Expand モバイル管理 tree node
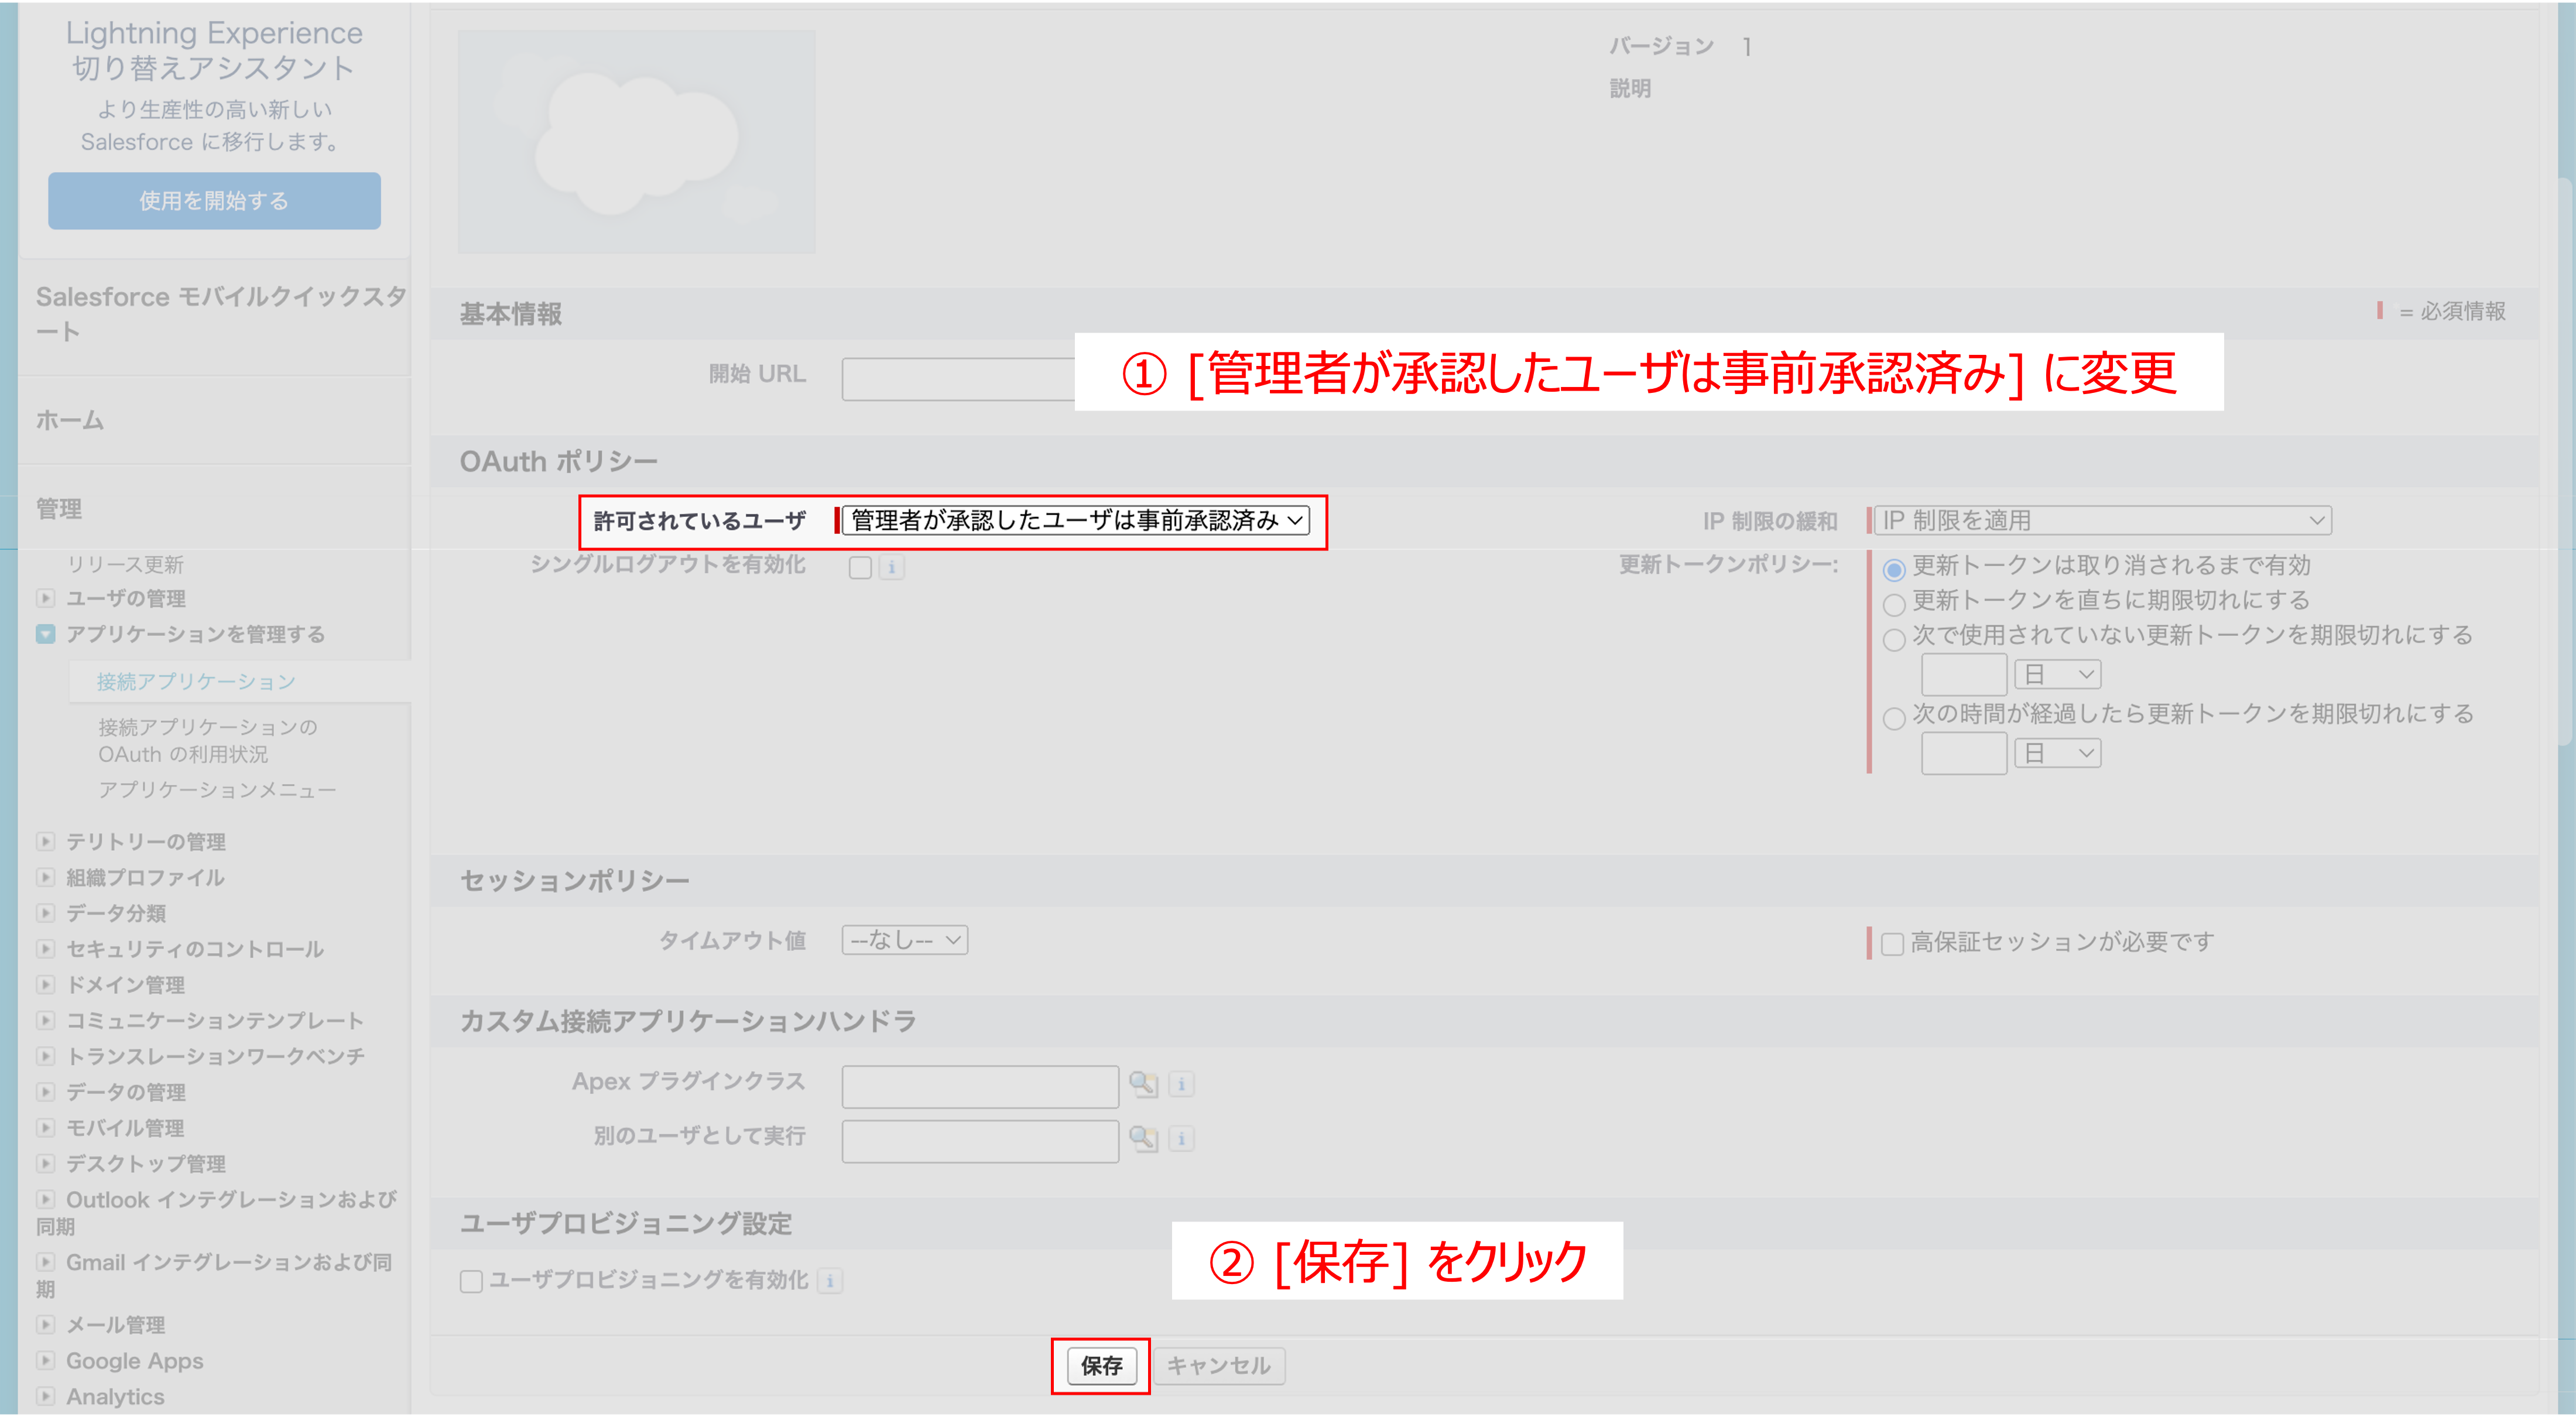This screenshot has height=1417, width=2576. 46,1127
